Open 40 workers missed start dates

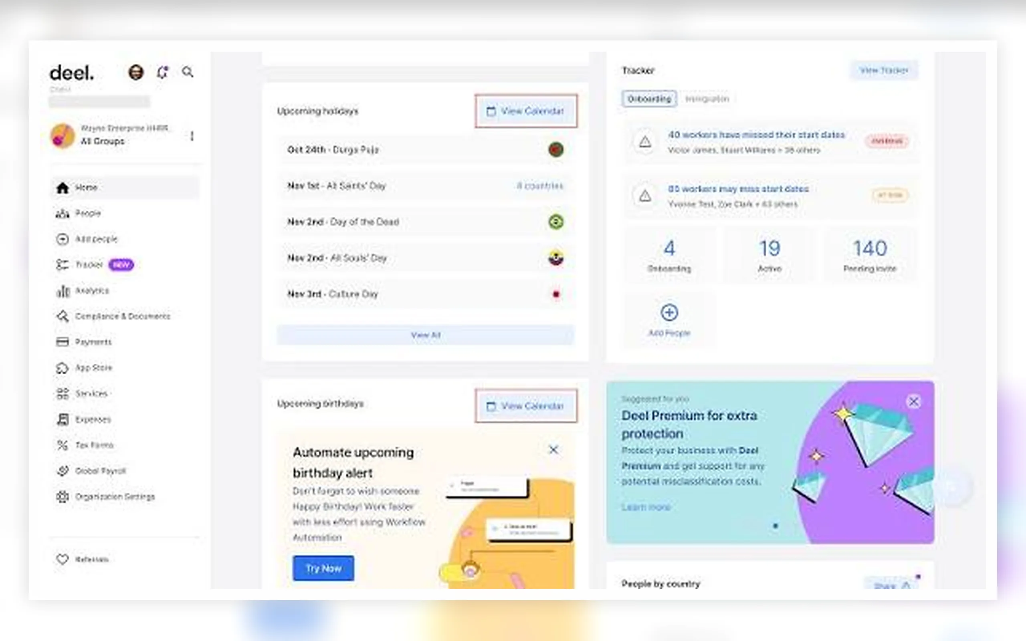coord(771,141)
